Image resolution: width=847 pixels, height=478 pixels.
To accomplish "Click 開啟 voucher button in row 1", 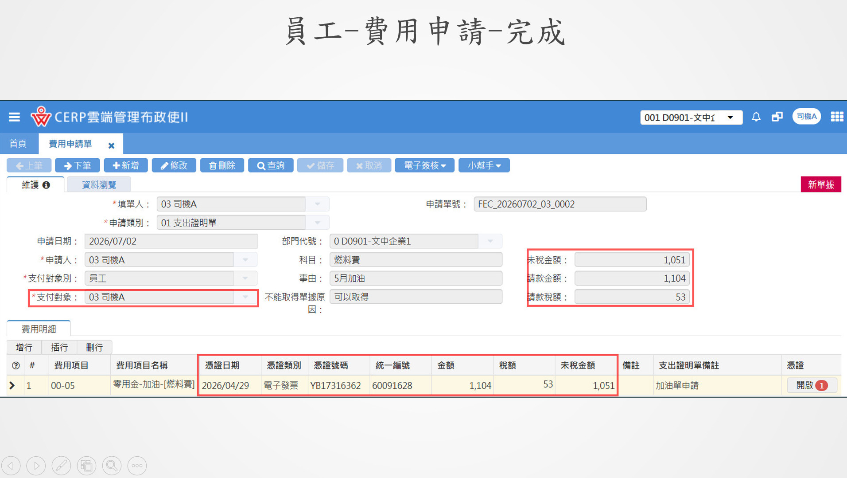I will tap(812, 385).
